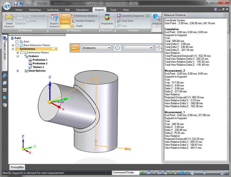Switch to the Simulation ribbon tab
Screen dimensions: 231x177
[x=82, y=10]
